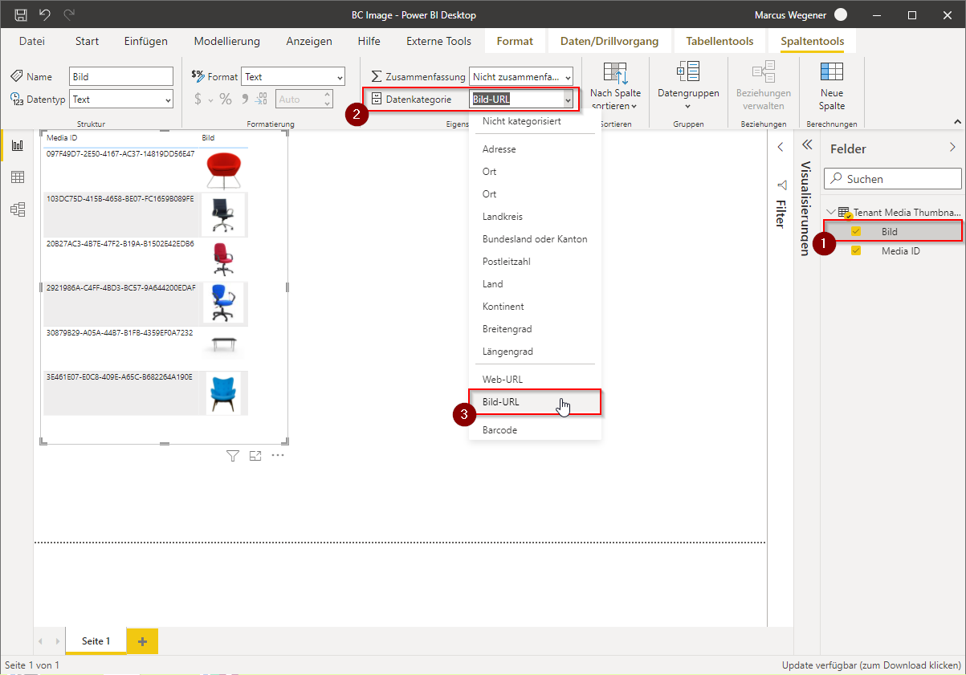The width and height of the screenshot is (966, 675).
Task: Click the focus mode icon below visual
Action: coord(255,456)
